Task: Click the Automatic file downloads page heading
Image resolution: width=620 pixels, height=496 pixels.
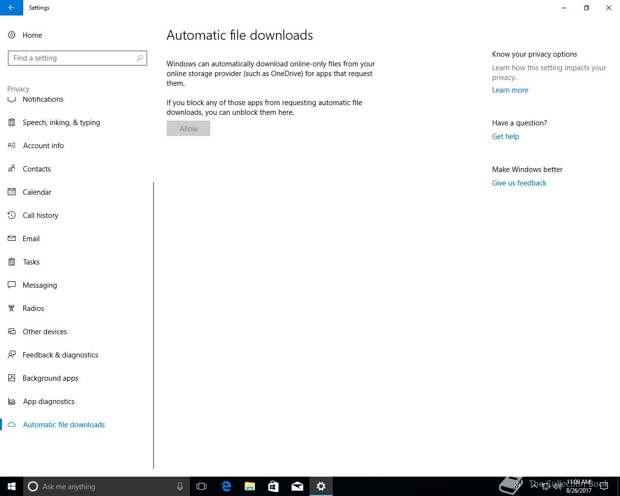Action: pos(240,35)
